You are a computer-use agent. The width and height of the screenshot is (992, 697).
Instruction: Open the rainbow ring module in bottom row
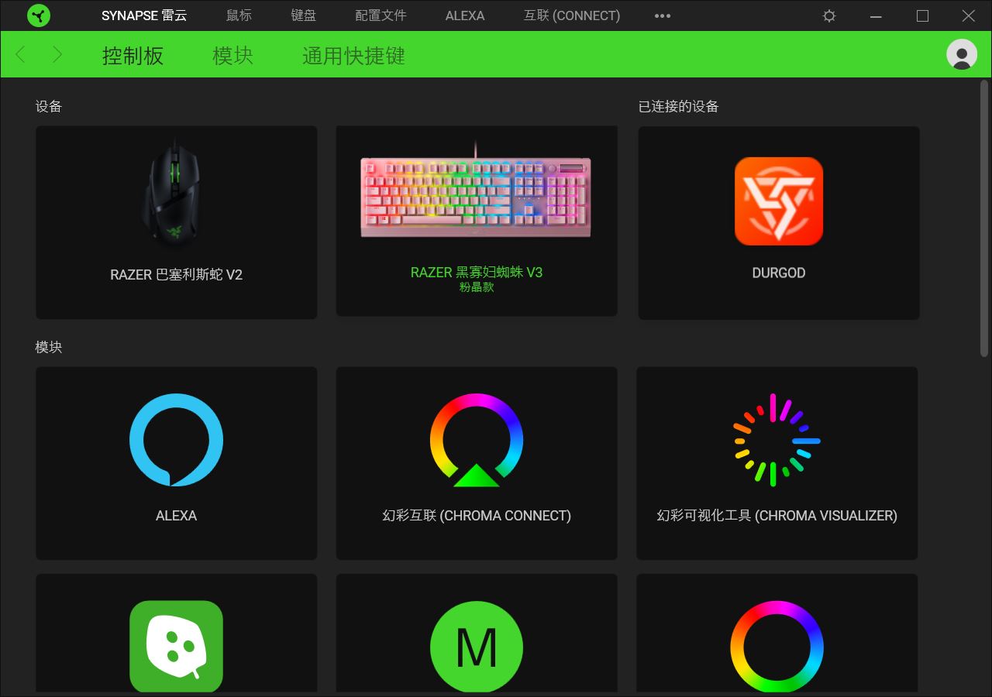777,646
